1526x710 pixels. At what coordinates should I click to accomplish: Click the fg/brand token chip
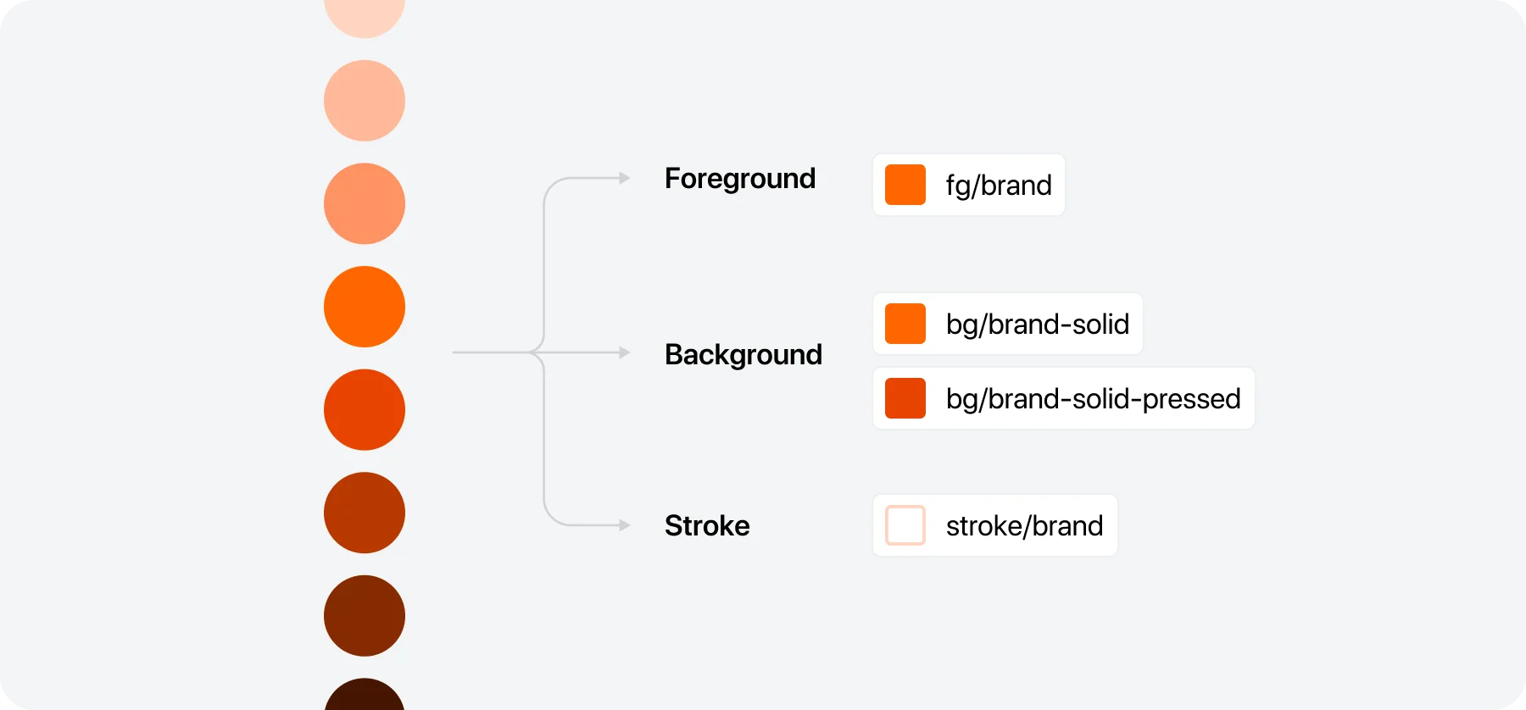point(969,185)
